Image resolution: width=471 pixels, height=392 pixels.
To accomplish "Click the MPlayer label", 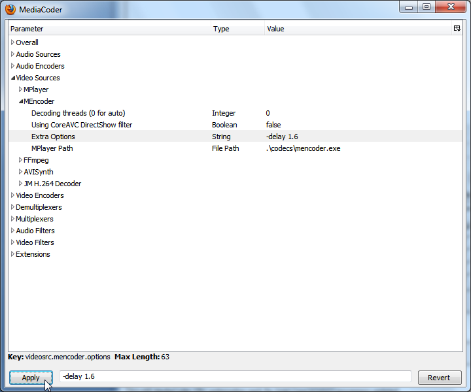I will 36,90.
